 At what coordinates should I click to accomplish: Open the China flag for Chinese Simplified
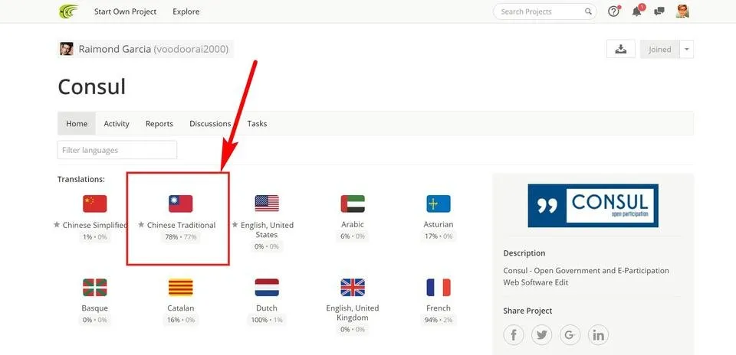(95, 204)
